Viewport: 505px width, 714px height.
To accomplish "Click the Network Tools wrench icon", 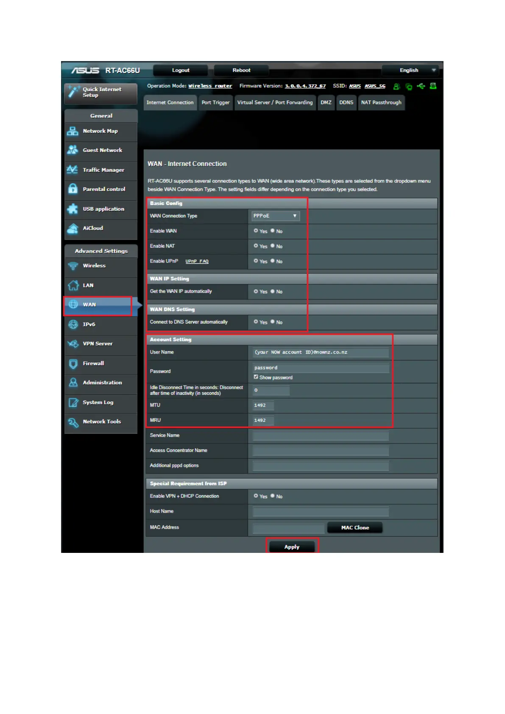I will click(x=73, y=422).
